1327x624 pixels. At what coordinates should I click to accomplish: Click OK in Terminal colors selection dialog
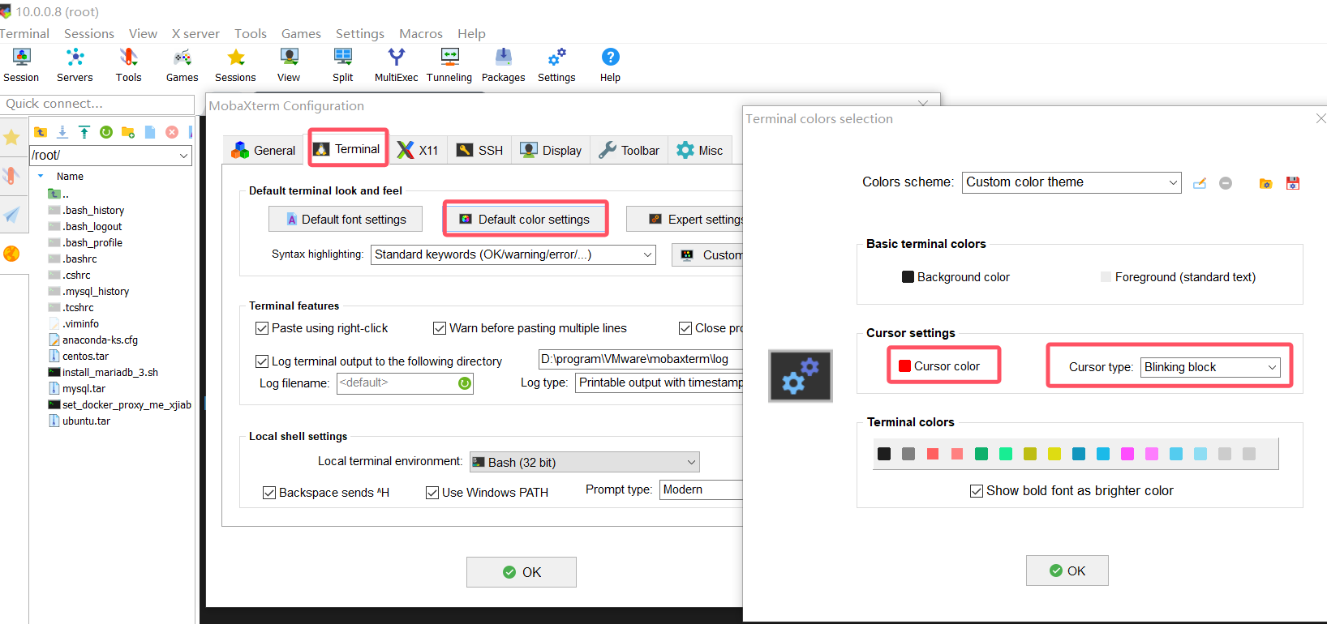(x=1067, y=571)
